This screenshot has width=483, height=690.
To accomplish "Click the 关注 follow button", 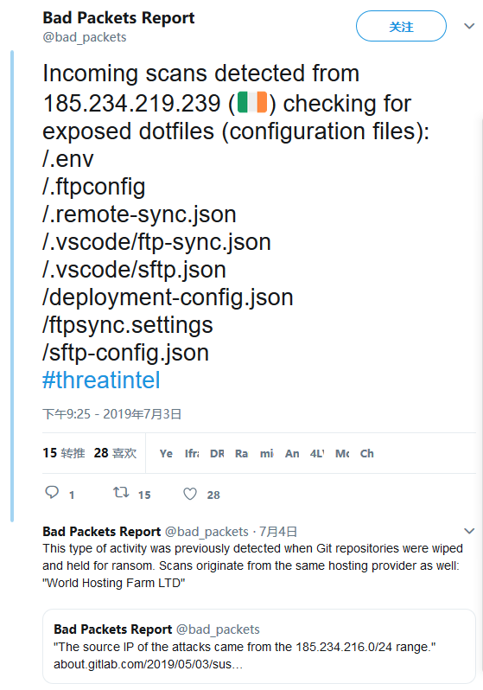I will 401,26.
